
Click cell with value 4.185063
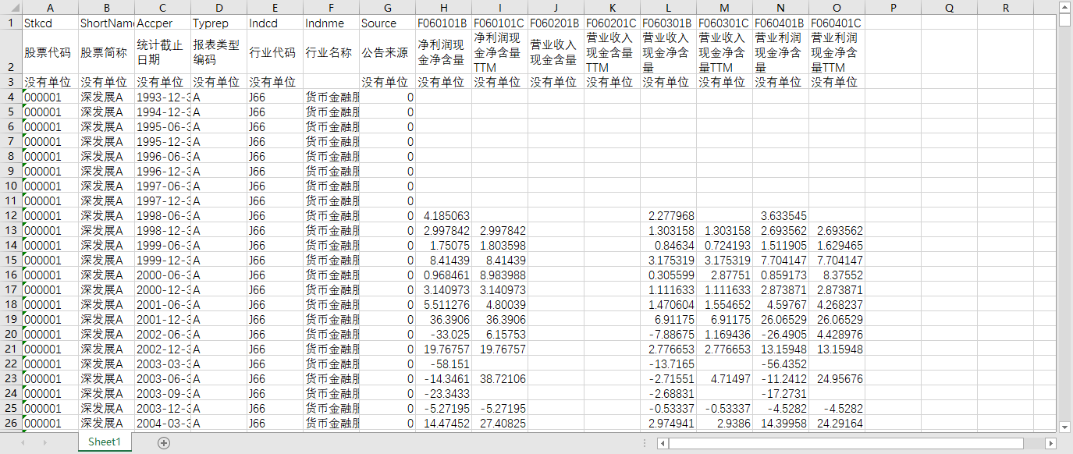click(444, 215)
